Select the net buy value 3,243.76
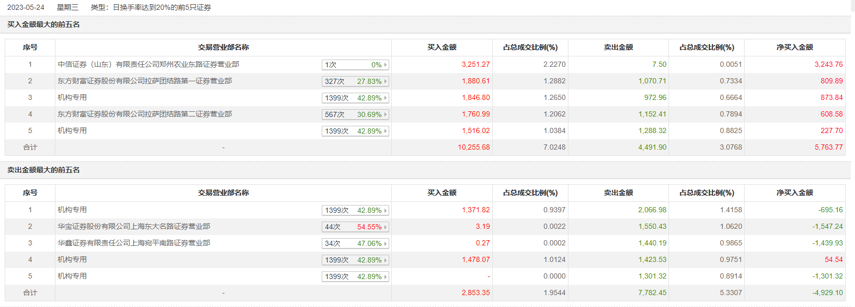 (x=828, y=64)
